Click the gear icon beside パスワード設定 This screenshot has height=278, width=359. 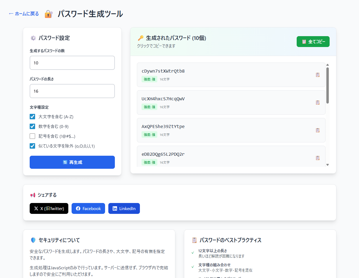click(33, 38)
